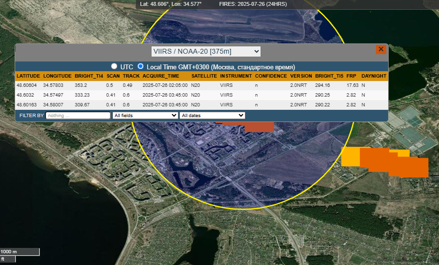
Task: Open the All dates filter dropdown
Action: (212, 116)
